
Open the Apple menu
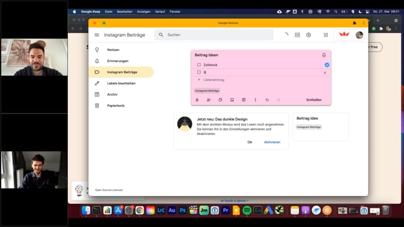[75, 12]
